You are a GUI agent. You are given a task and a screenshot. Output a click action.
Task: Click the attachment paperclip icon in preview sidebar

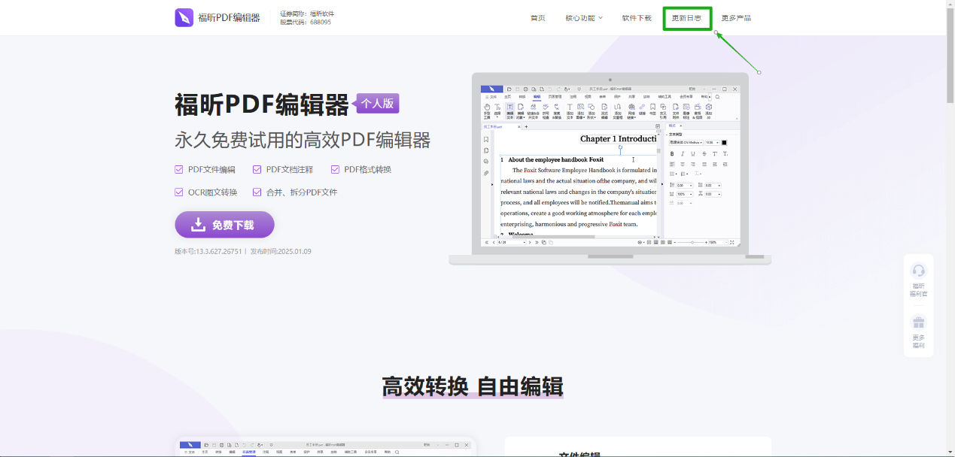point(486,173)
